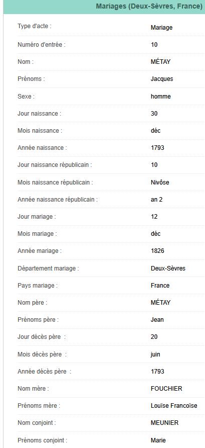Screen dimensions: 205x448
Task: Click the Prénoms conjoint value Marie
Action: (158, 440)
